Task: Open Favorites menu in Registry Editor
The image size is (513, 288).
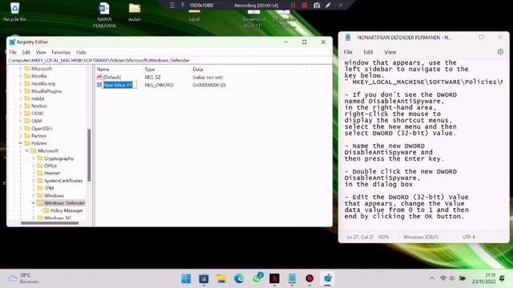Action: 61,52
